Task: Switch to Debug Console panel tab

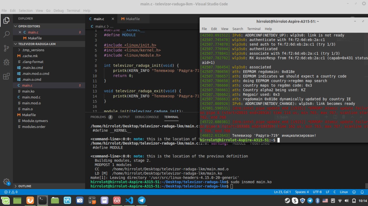Action: pos(147,117)
